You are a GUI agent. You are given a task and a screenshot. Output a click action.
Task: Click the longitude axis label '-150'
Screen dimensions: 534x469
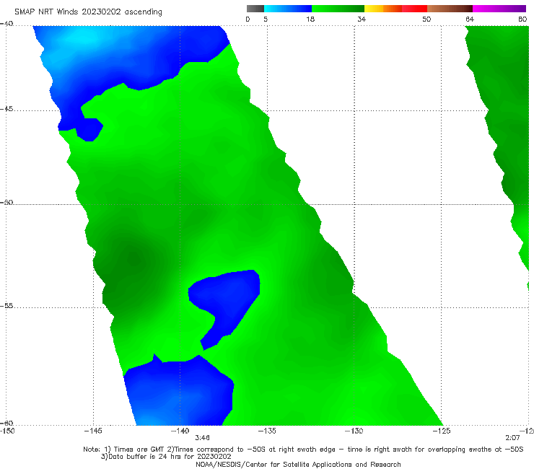click(7, 431)
